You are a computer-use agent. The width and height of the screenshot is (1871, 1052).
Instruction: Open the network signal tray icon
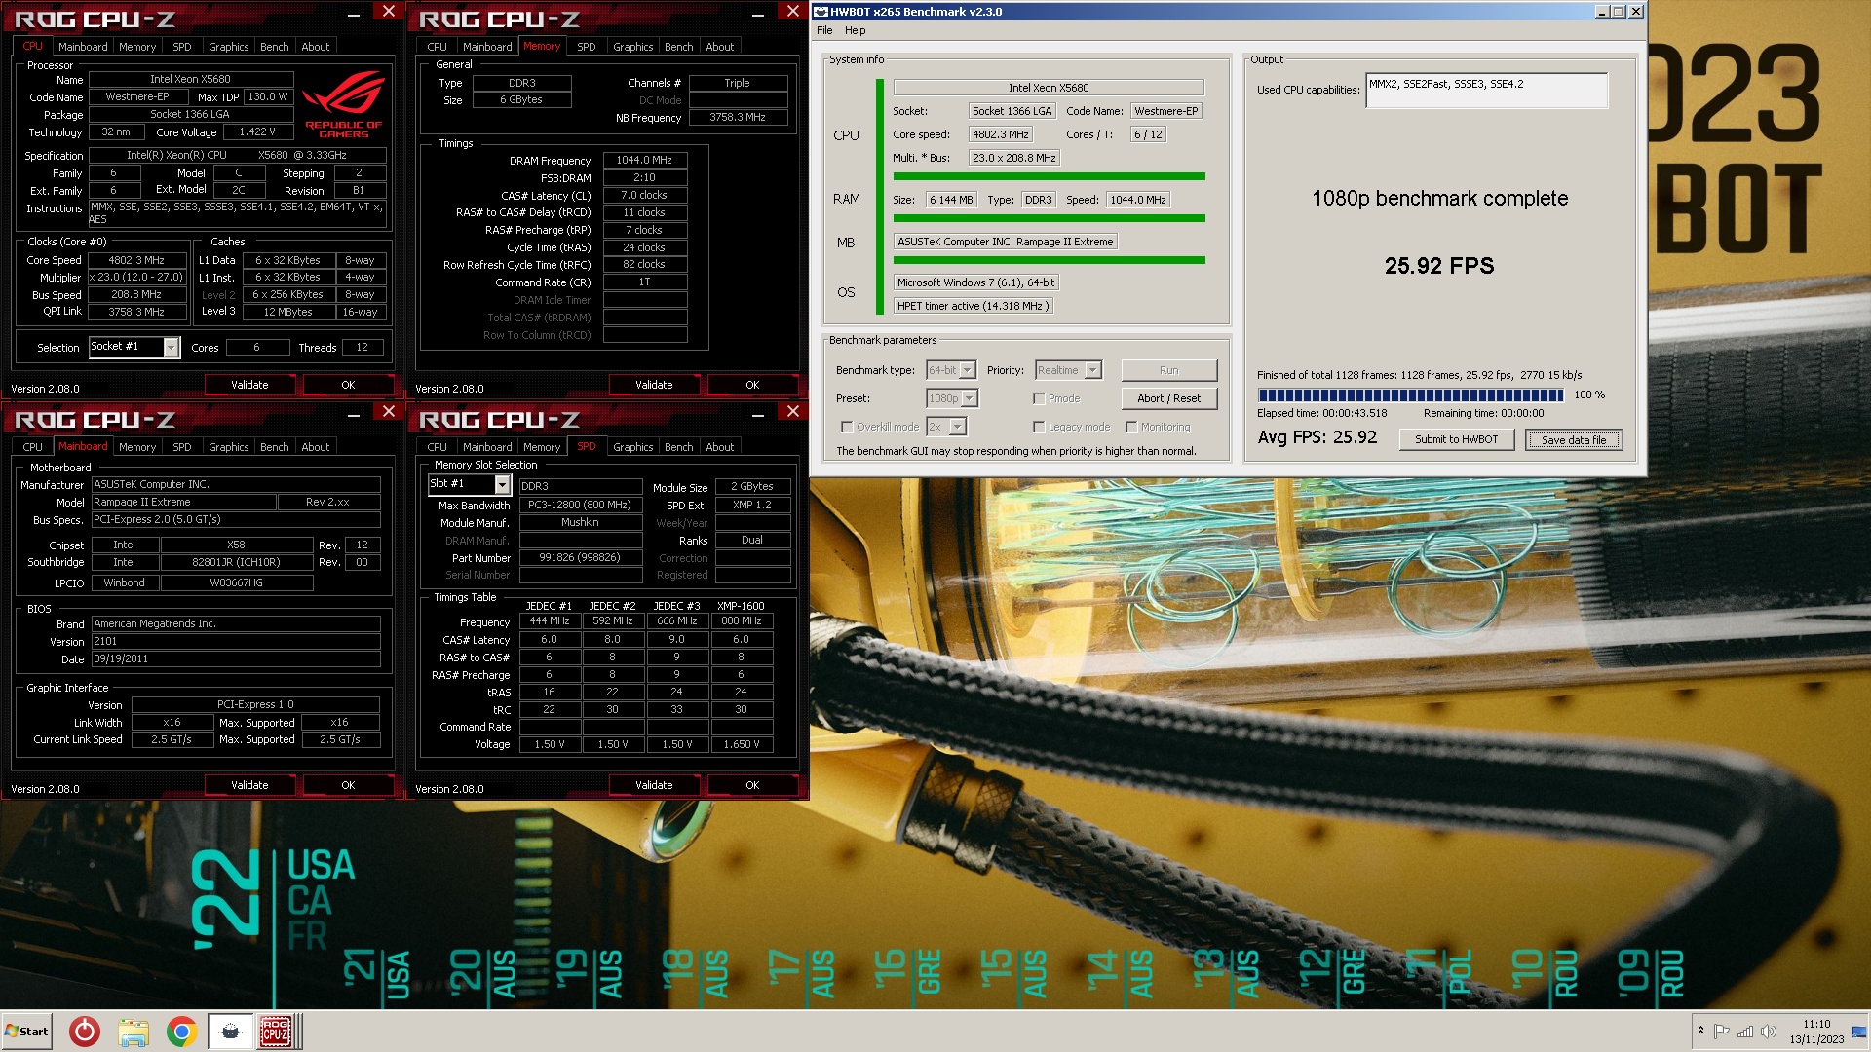click(1745, 1031)
